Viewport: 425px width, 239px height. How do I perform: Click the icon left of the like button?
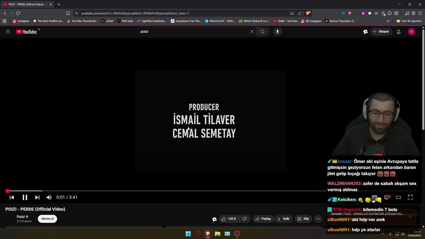(214, 219)
